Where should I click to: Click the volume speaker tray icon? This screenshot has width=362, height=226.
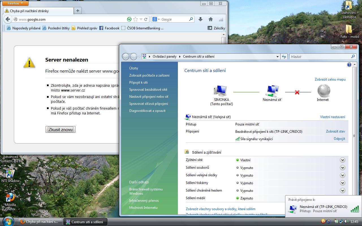(x=346, y=221)
